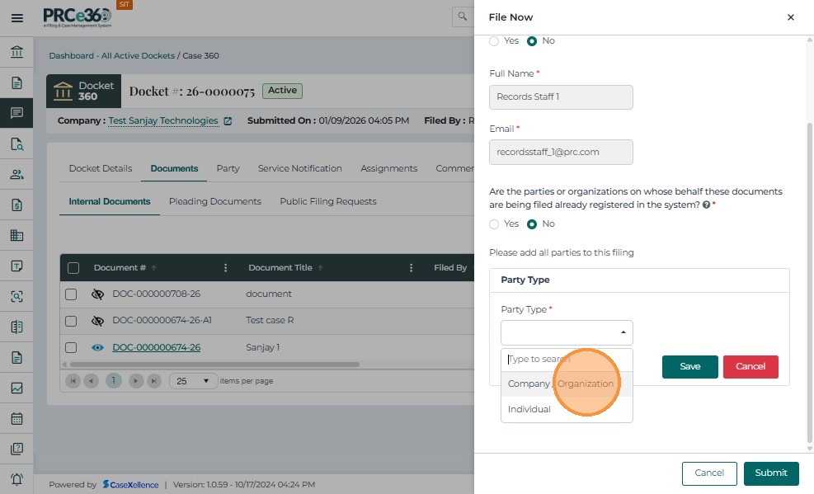Check the box for DOC-000000674-26-A1 row
This screenshot has width=814, height=494.
71,321
